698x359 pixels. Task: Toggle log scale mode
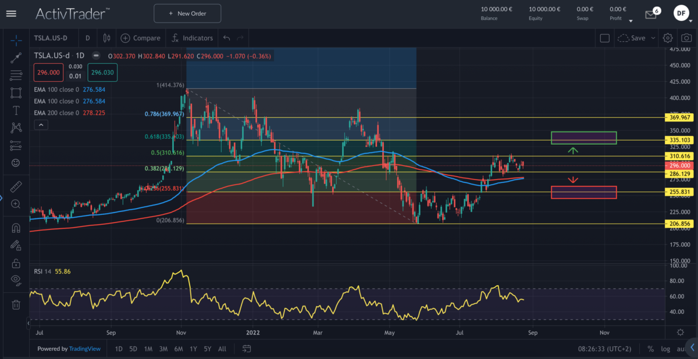[x=665, y=349]
